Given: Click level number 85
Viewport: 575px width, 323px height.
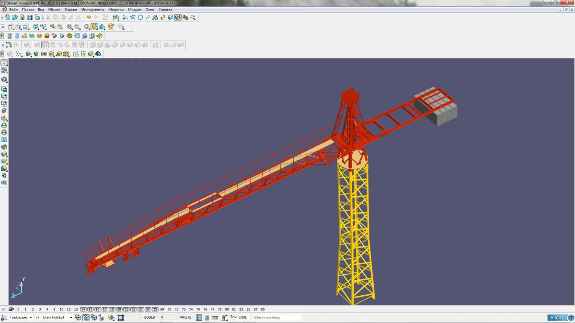Looking at the screenshot, I should tap(263, 309).
